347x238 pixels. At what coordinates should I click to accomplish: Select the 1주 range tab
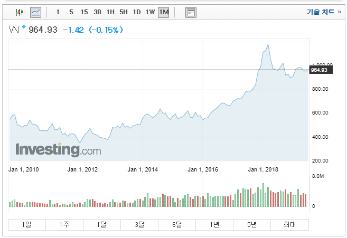click(x=64, y=225)
